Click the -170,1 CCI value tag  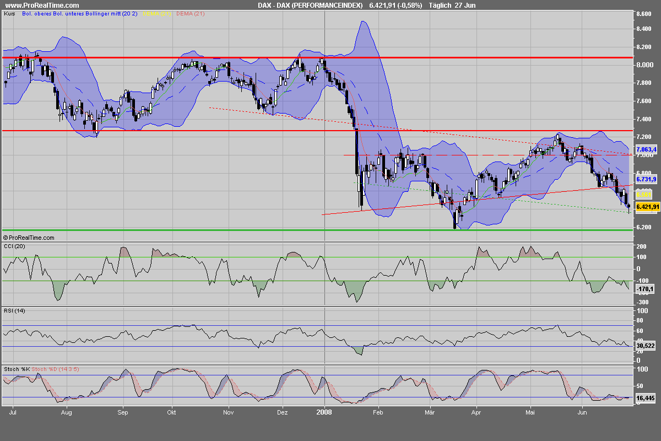[x=645, y=288]
